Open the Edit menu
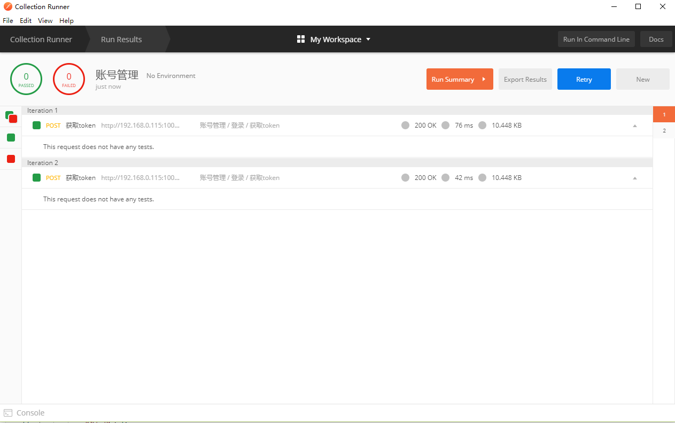The image size is (675, 423). 26,20
